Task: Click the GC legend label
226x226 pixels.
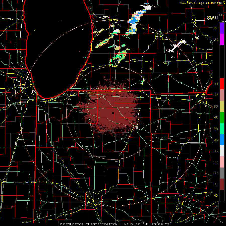Action: pos(215,173)
